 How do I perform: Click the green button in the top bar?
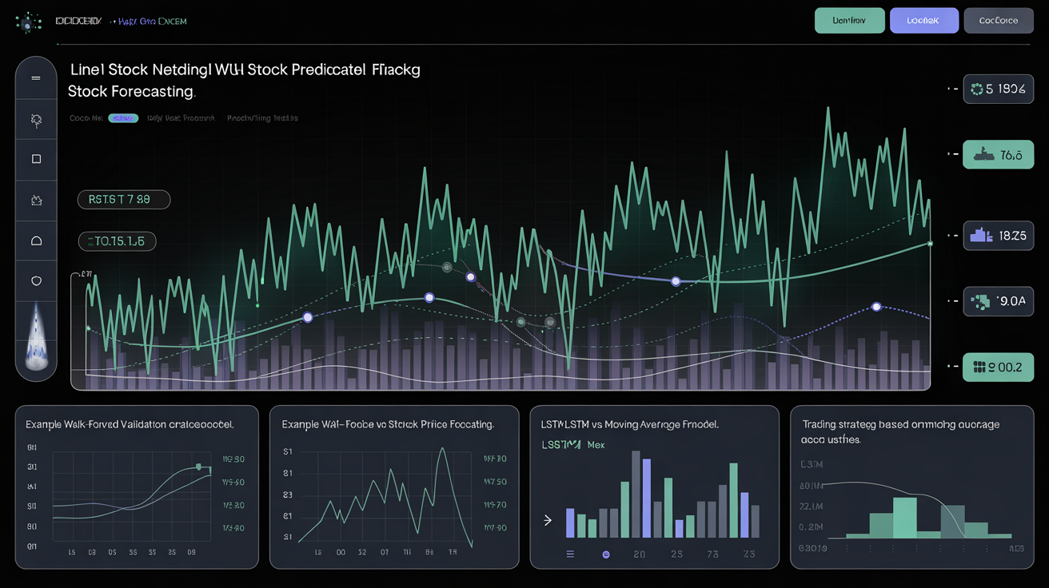[x=849, y=21]
